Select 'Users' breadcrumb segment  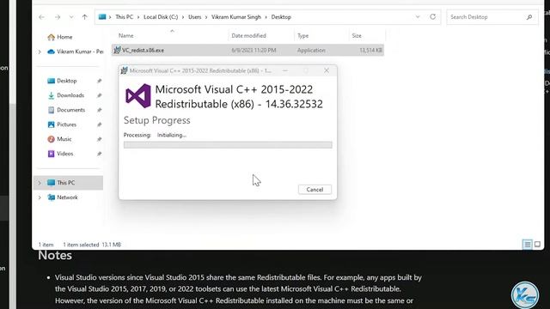tap(195, 17)
